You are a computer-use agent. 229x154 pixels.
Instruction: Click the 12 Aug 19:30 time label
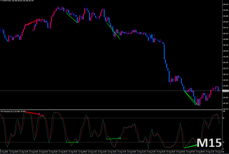coord(14,152)
